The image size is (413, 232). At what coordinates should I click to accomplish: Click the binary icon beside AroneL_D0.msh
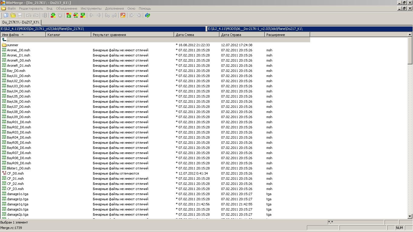pos(4,50)
